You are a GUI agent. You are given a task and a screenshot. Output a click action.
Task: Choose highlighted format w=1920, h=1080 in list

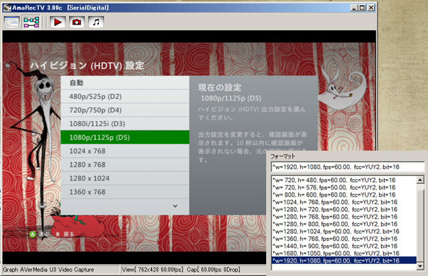(x=344, y=261)
